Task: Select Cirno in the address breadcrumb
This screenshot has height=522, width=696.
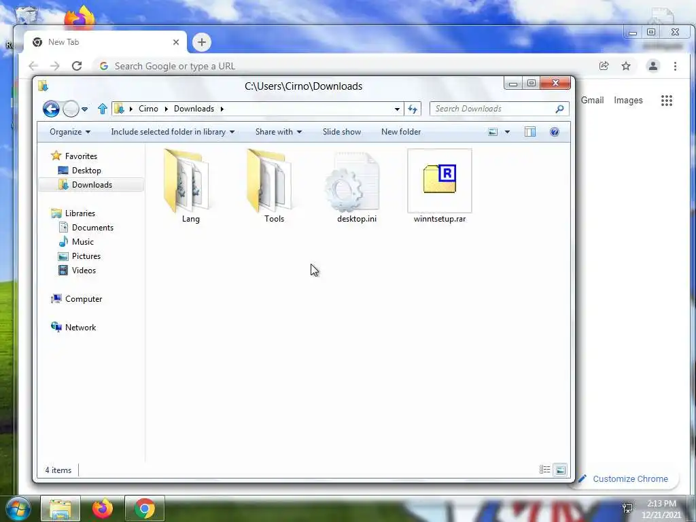Action: tap(148, 109)
